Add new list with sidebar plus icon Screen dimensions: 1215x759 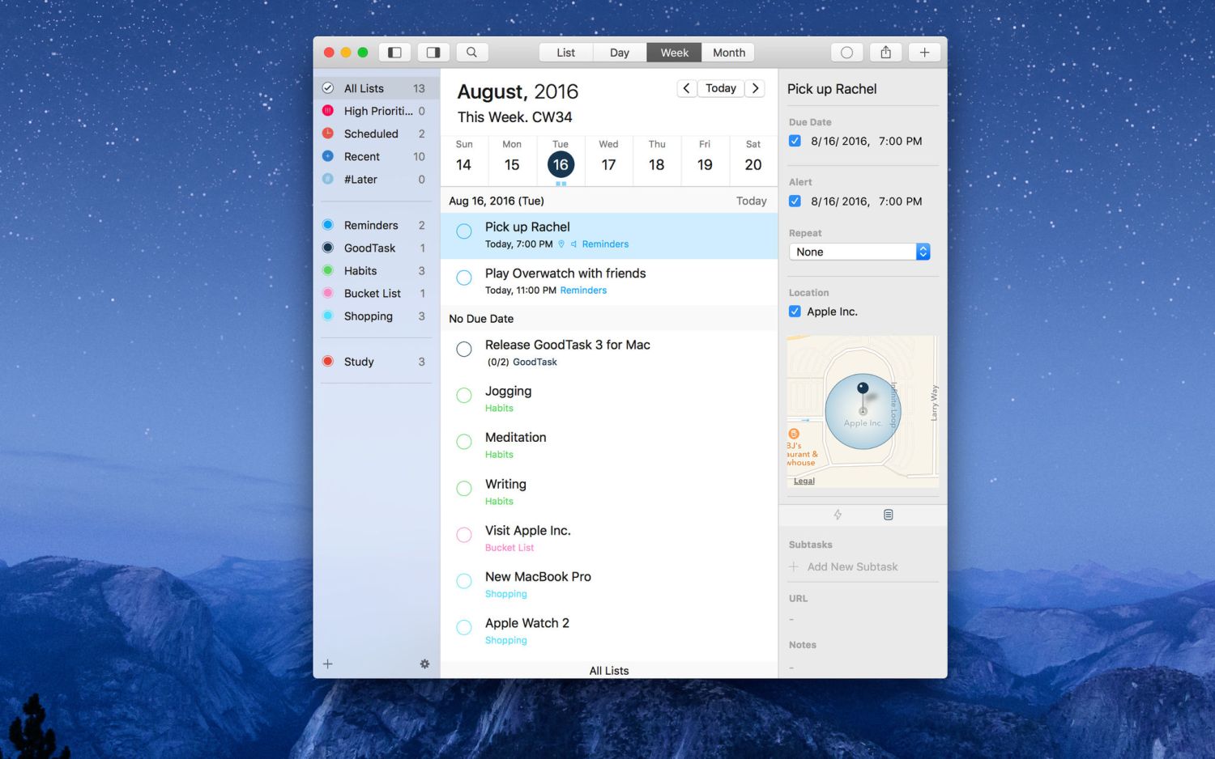click(x=328, y=664)
